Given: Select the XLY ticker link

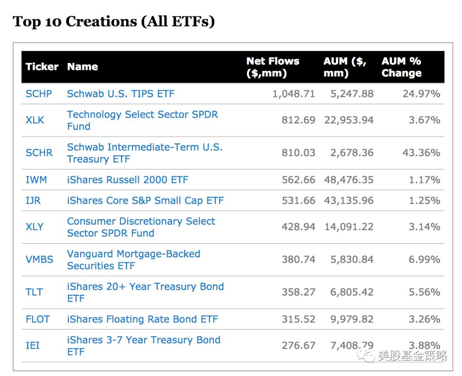Looking at the screenshot, I should [x=34, y=227].
